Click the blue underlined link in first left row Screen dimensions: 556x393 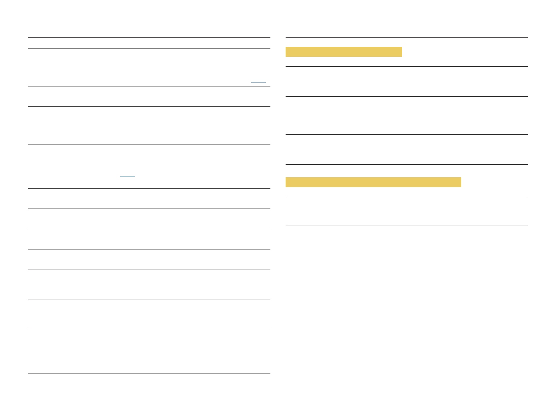click(x=258, y=82)
